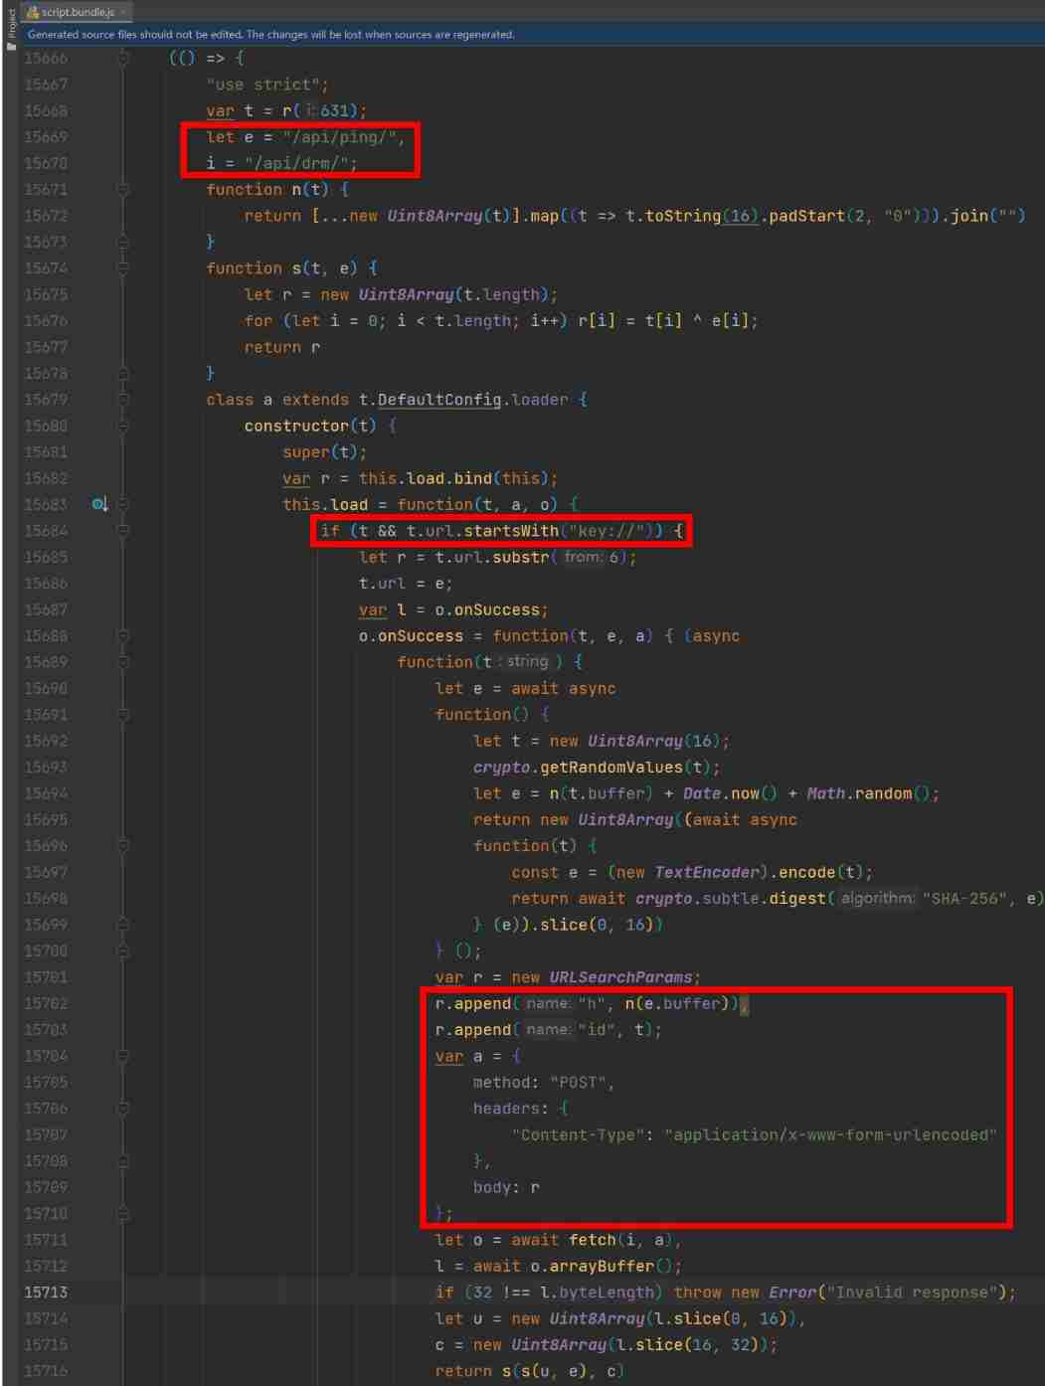Image resolution: width=1045 pixels, height=1386 pixels.
Task: Fold function s(t, e) at line 15674
Action: 123,268
